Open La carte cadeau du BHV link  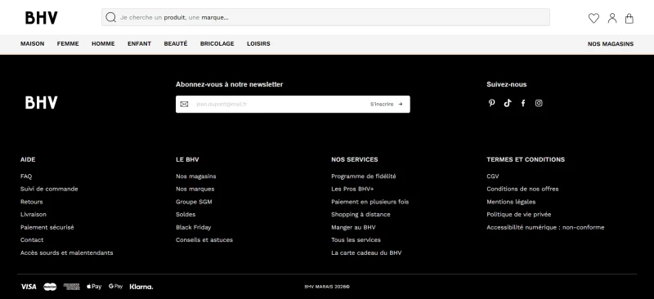[x=366, y=252]
